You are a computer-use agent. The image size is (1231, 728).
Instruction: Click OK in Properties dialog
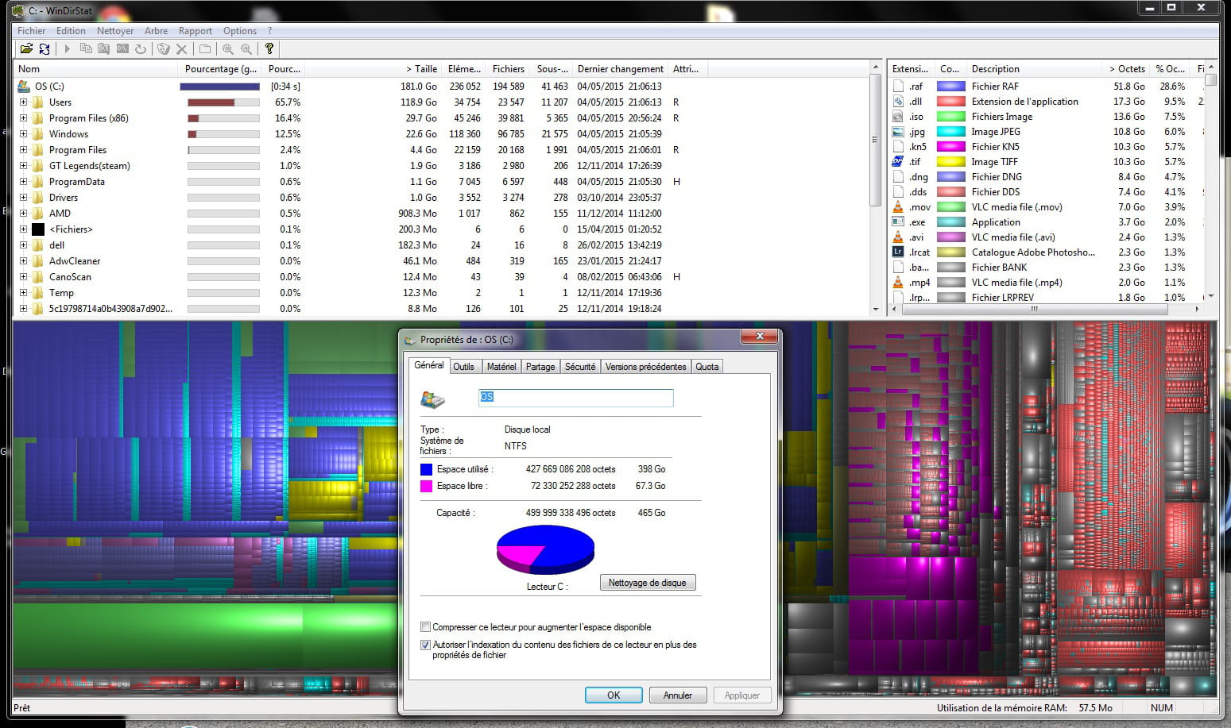pyautogui.click(x=614, y=695)
